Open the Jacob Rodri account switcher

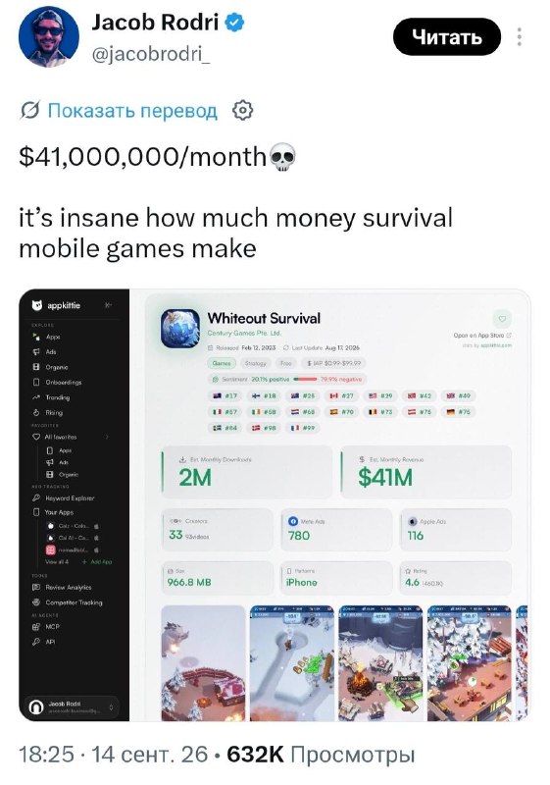coord(74,706)
